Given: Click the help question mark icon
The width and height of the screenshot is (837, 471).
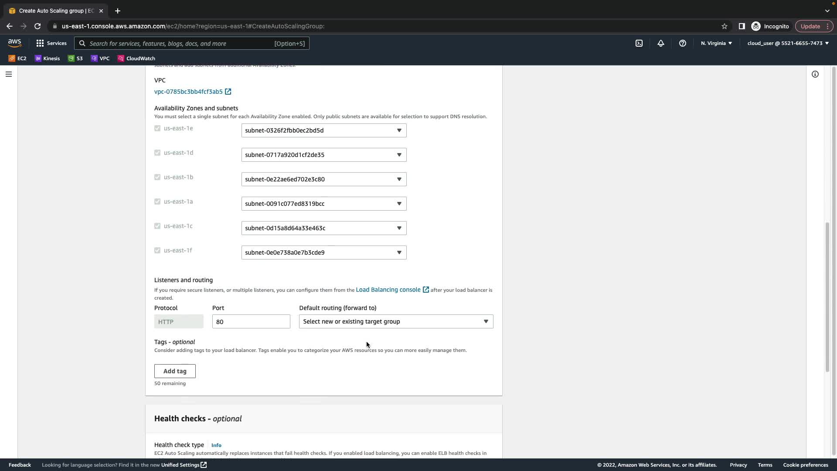Looking at the screenshot, I should [683, 43].
